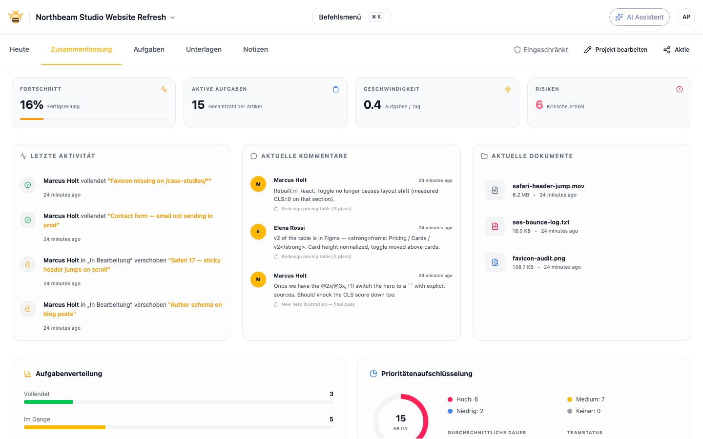The width and height of the screenshot is (703, 439).
Task: Click the AP avatar in the top right
Action: tap(686, 17)
